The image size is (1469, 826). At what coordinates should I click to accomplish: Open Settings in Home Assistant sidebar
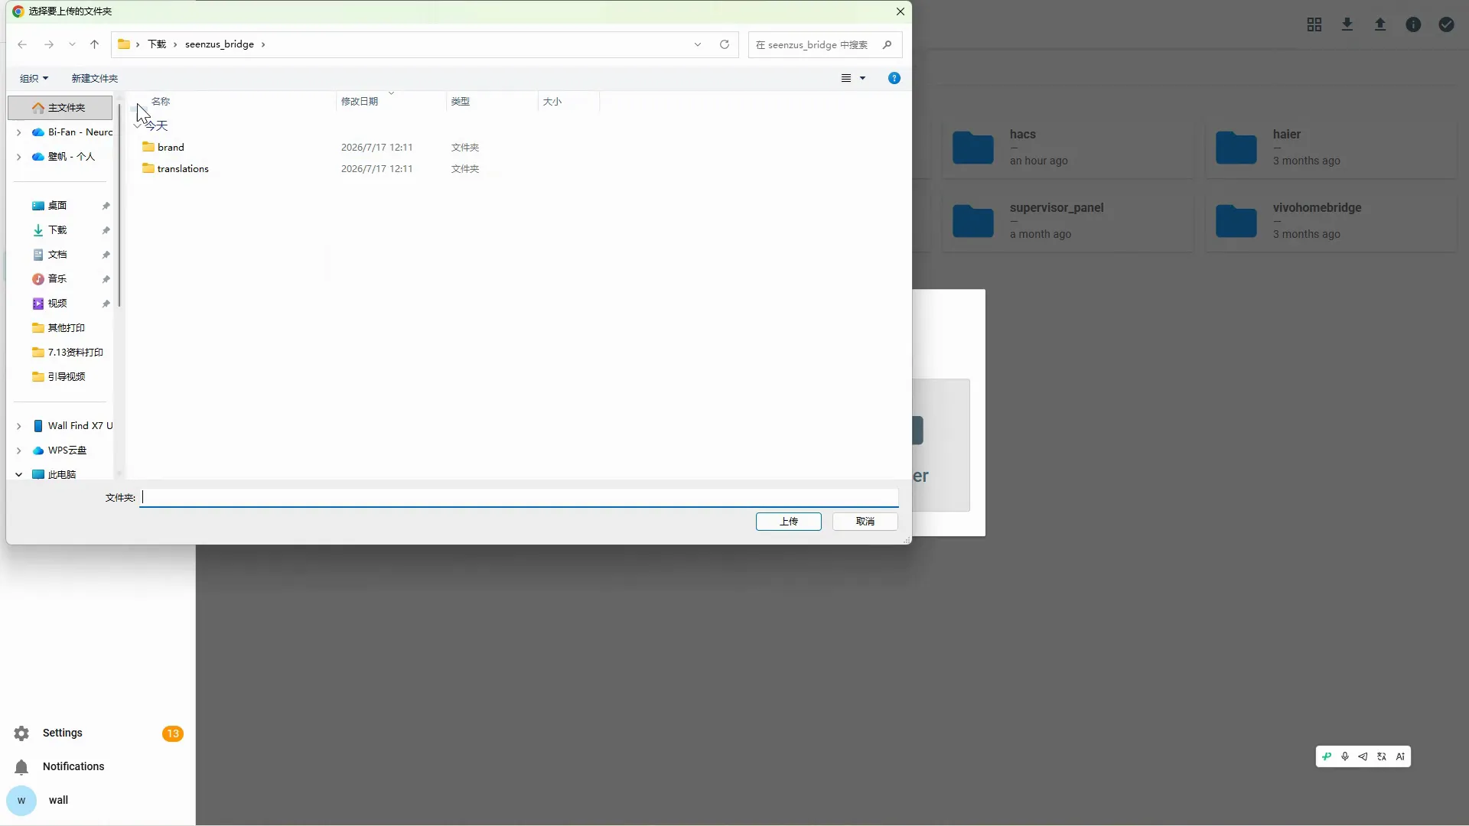[x=98, y=733]
